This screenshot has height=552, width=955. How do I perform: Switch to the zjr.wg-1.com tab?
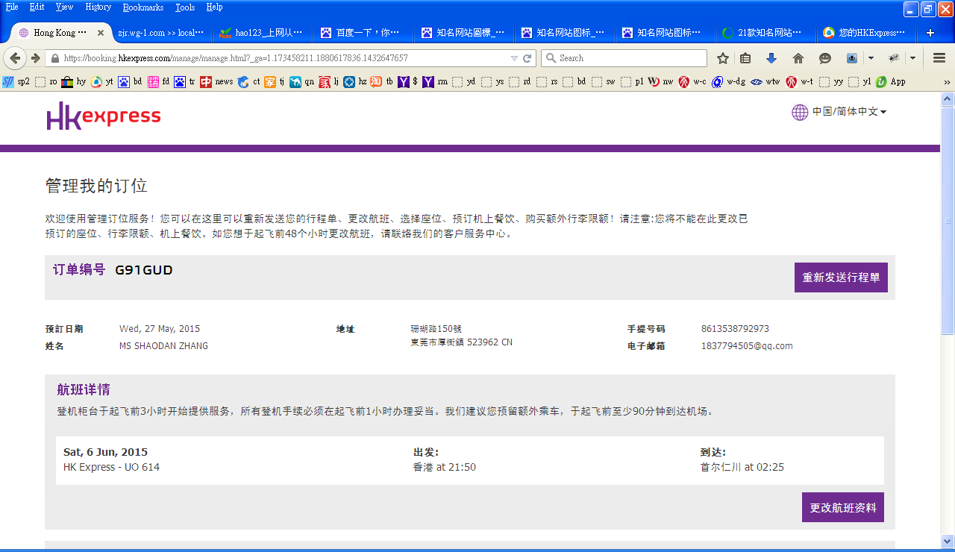click(x=161, y=33)
